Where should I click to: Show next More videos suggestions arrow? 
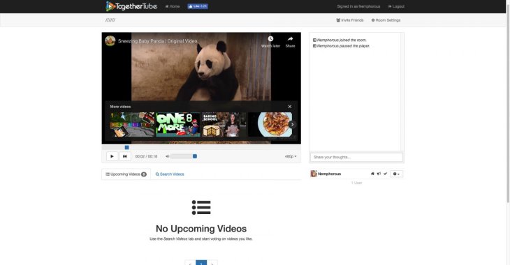pos(292,124)
